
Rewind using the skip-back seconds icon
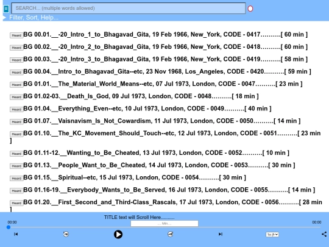coord(66,234)
